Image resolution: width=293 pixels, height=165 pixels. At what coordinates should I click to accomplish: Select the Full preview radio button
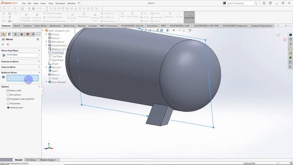tap(8, 103)
